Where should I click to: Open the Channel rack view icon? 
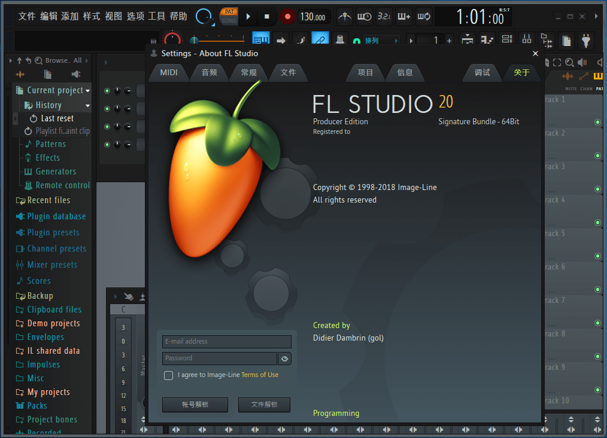[x=507, y=39]
